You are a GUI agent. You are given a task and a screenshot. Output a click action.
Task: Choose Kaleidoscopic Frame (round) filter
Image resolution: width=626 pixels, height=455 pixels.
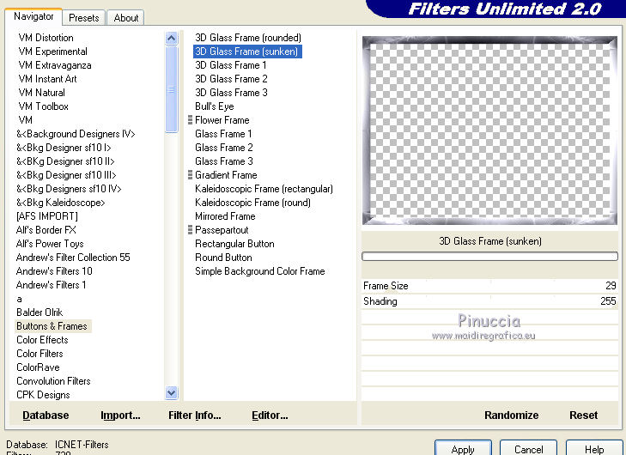tap(252, 203)
